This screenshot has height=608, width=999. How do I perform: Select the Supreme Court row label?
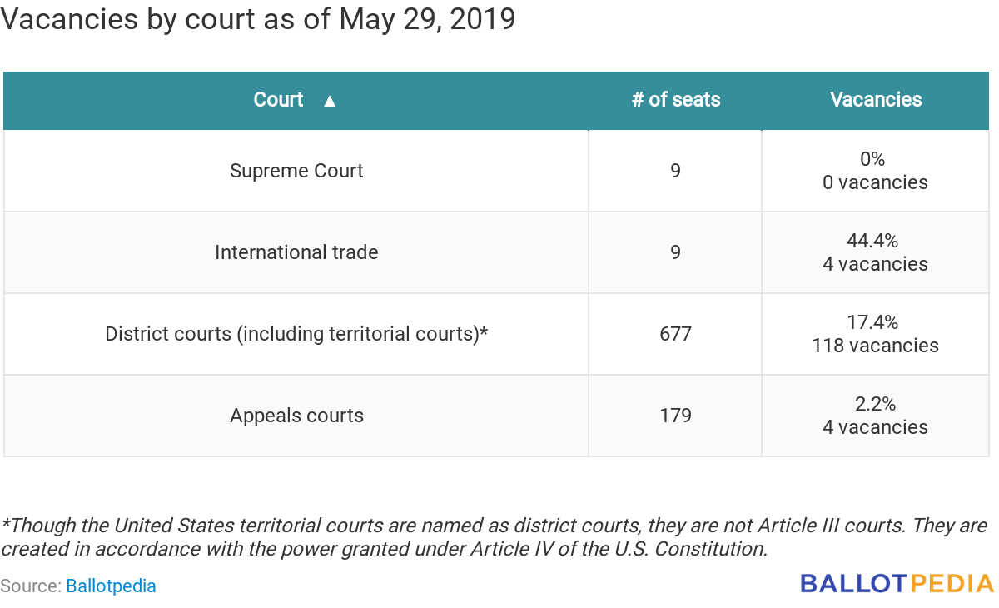[x=296, y=171]
